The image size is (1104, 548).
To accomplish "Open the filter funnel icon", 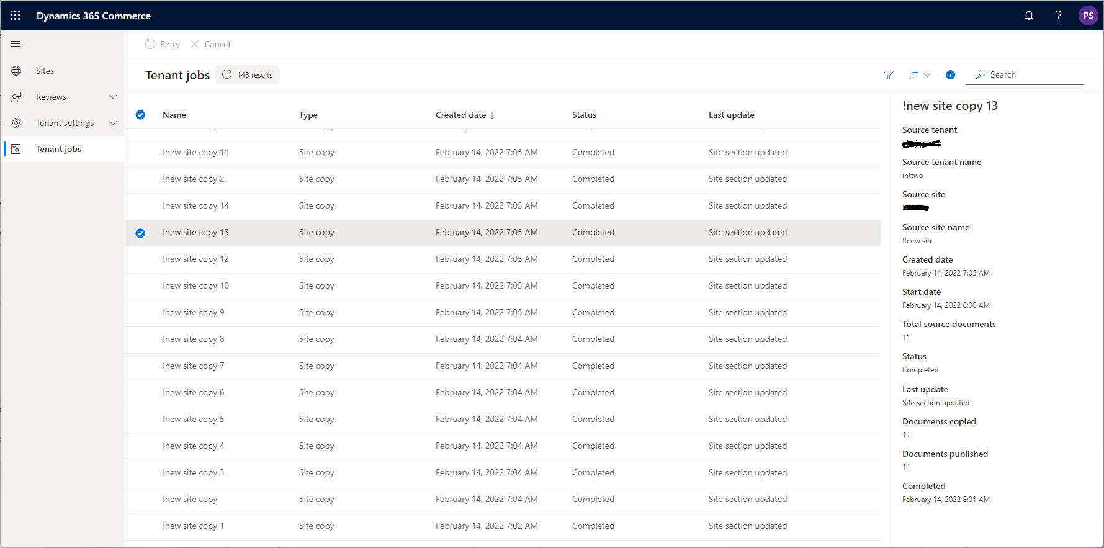I will coord(889,74).
